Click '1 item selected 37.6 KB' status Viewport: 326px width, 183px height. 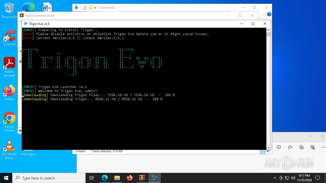point(106,151)
